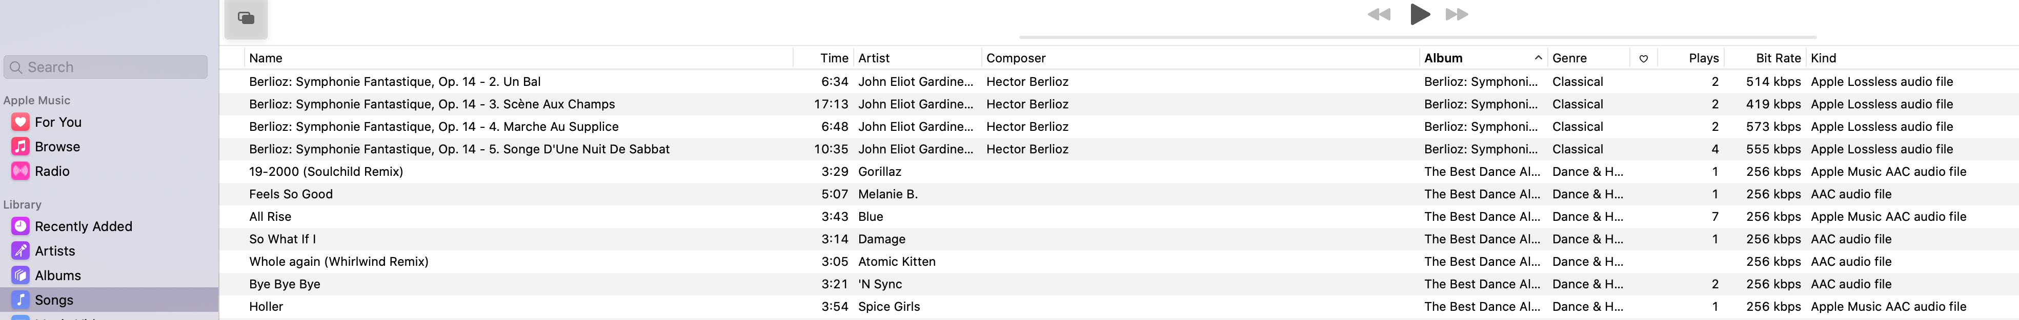Open the Radio section

[52, 171]
